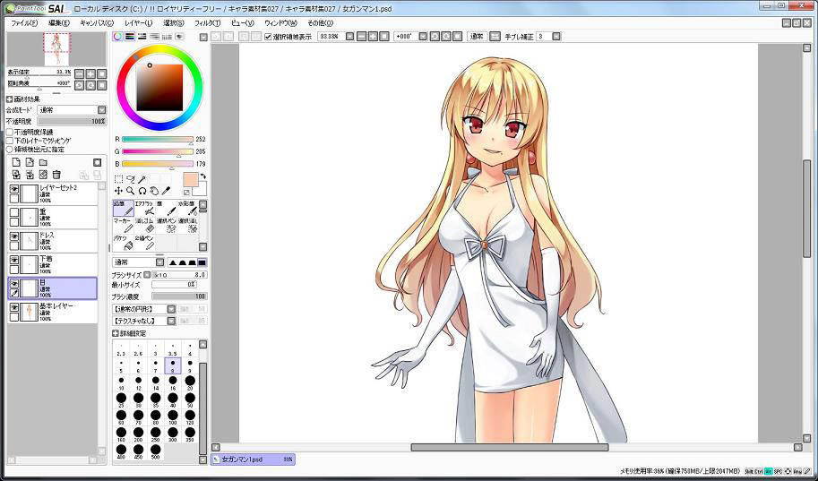Uncheck 選択領域表示 in the top toolbar
818x481 pixels.
point(269,37)
